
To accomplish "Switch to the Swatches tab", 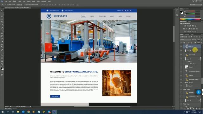I will [x=187, y=9].
